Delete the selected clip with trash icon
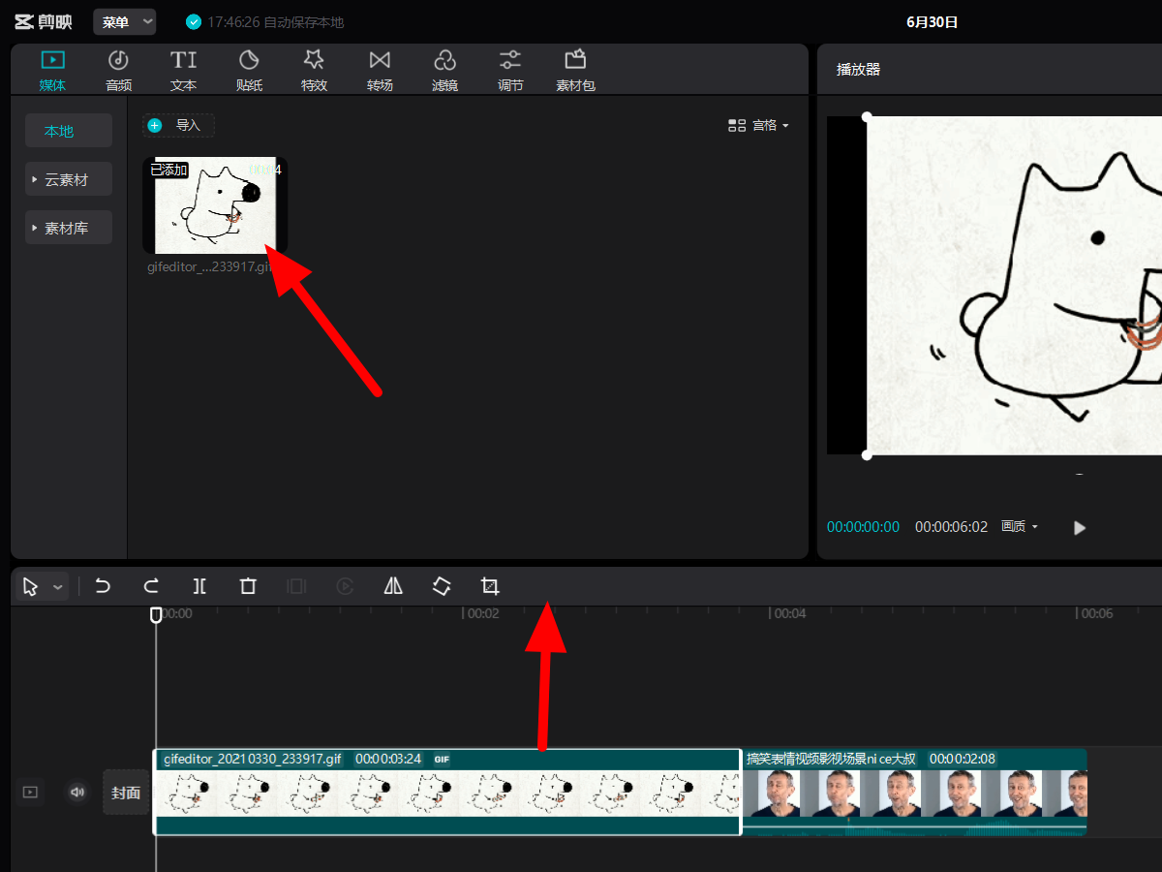This screenshot has height=872, width=1162. pos(248,586)
